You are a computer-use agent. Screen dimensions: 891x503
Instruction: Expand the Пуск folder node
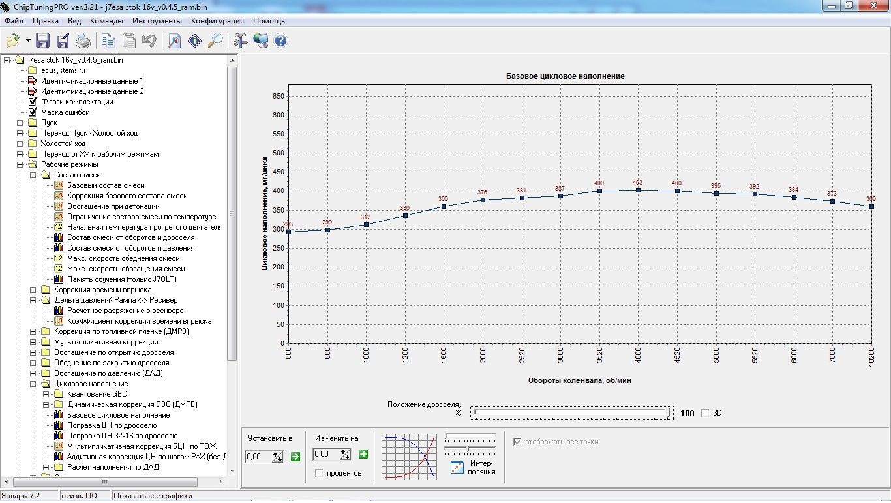point(20,123)
